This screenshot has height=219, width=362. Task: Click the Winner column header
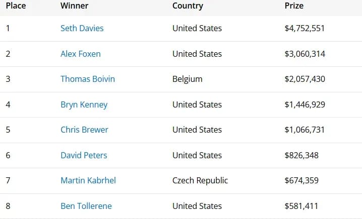click(x=74, y=6)
